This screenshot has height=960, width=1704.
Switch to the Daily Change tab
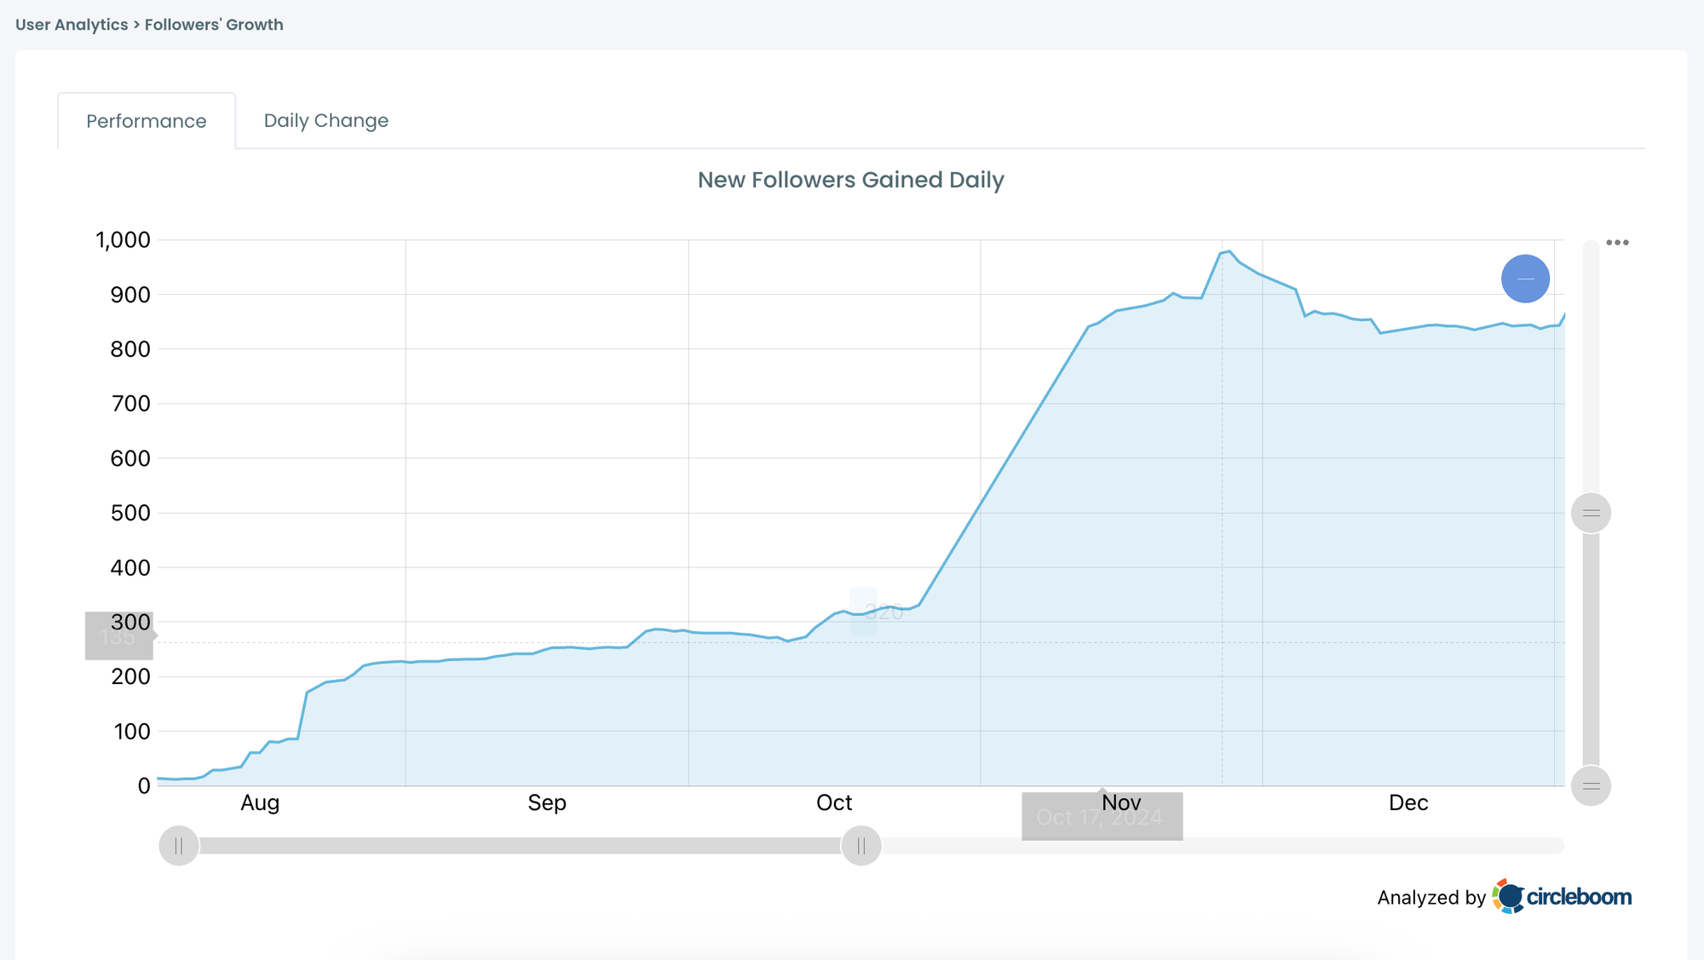[325, 120]
